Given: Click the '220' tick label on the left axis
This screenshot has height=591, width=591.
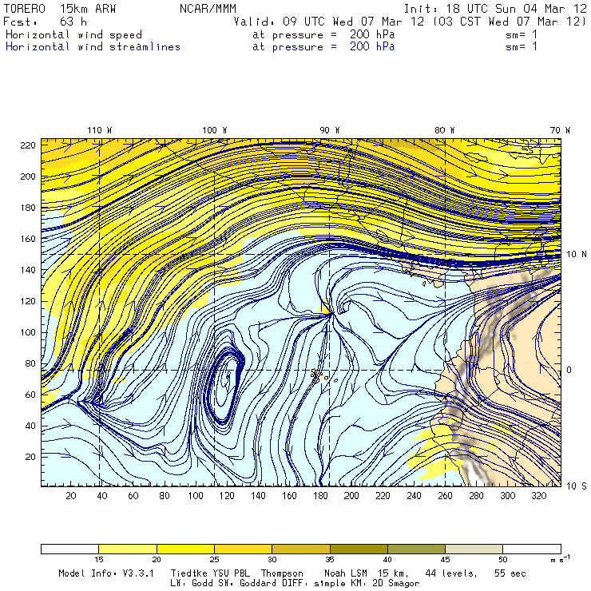Looking at the screenshot, I should tap(28, 145).
